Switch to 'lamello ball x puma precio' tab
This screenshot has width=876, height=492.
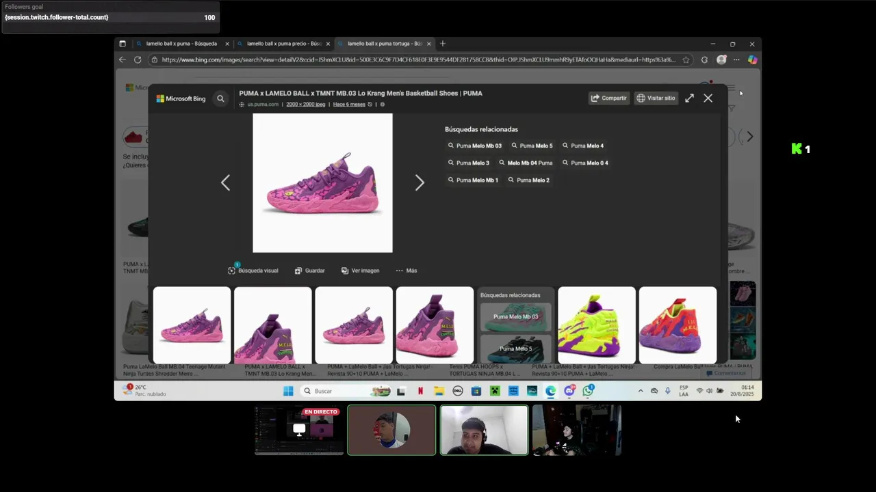pyautogui.click(x=284, y=44)
